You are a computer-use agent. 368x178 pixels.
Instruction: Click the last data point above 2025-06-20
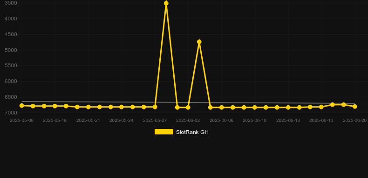pyautogui.click(x=354, y=107)
